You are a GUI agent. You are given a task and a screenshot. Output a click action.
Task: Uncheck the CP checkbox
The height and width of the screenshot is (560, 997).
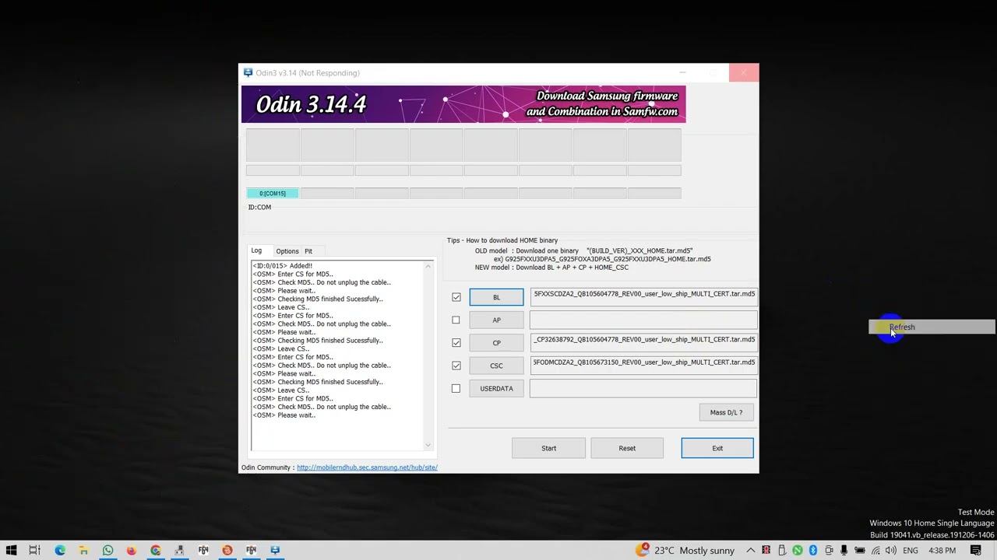pyautogui.click(x=456, y=342)
